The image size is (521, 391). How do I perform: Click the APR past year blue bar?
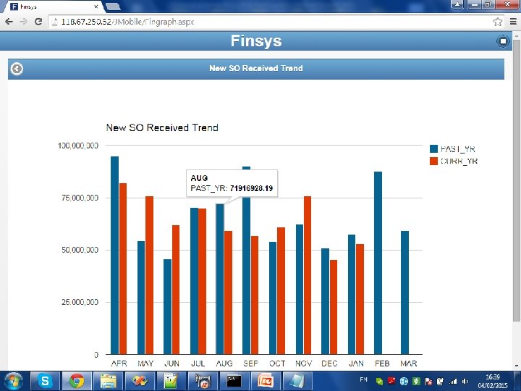[114, 256]
